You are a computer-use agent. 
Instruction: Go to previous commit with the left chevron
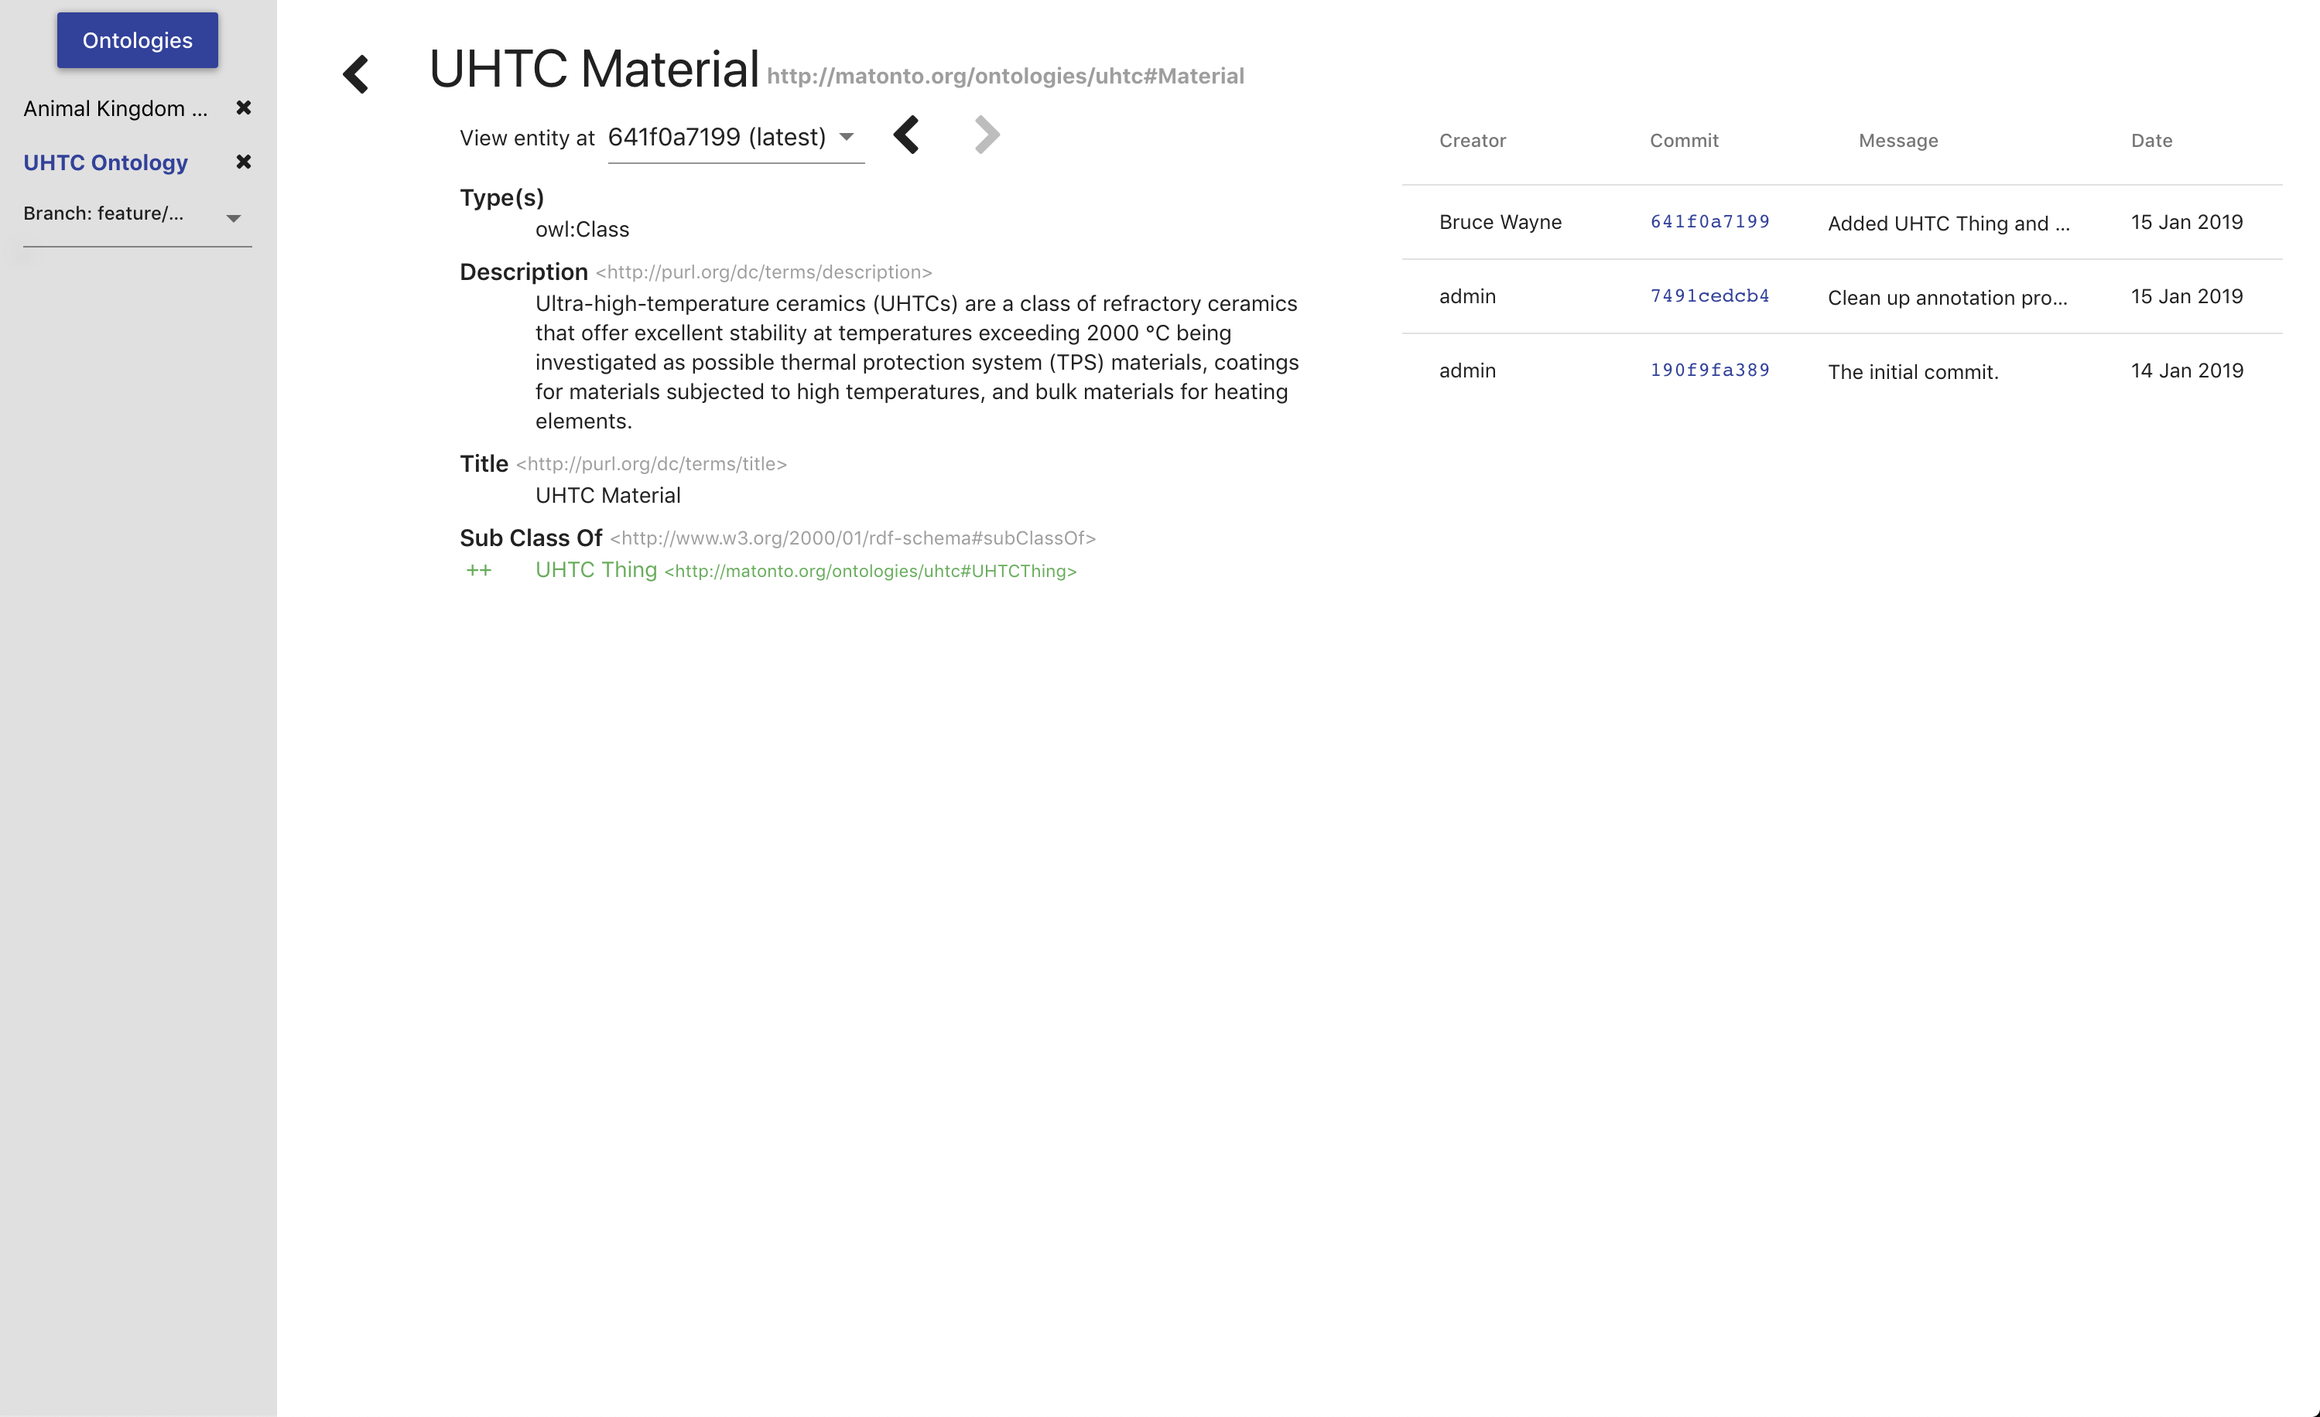(x=905, y=135)
